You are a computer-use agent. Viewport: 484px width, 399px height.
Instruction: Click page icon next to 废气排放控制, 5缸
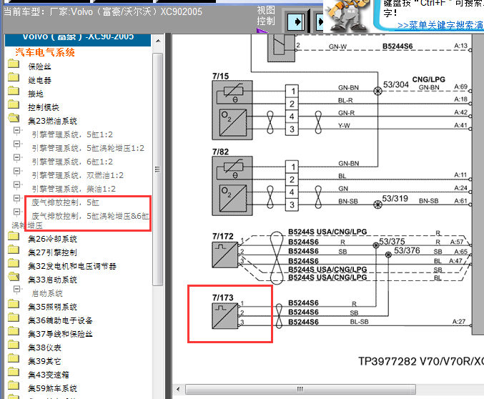[17, 199]
